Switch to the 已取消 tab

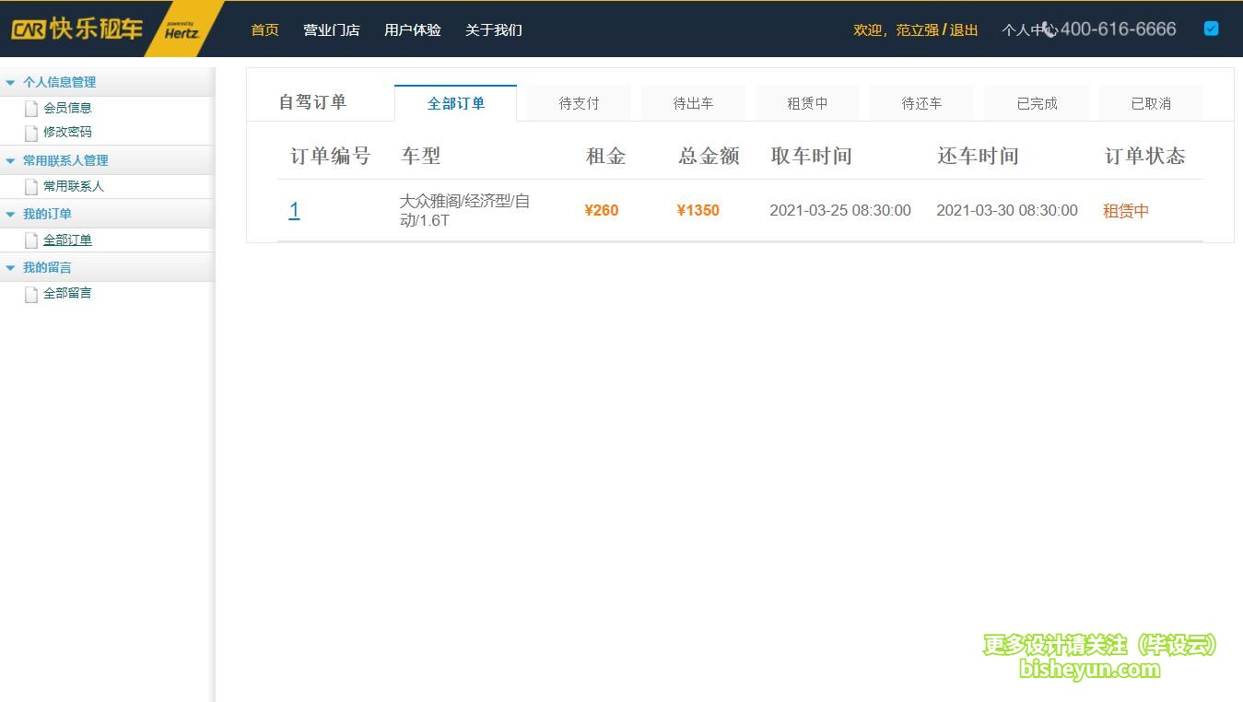pyautogui.click(x=1151, y=102)
